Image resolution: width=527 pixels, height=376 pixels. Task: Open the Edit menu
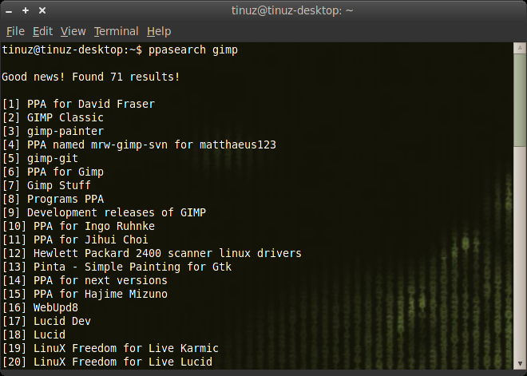pos(42,32)
